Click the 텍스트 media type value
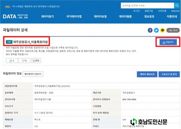 click(37, 119)
